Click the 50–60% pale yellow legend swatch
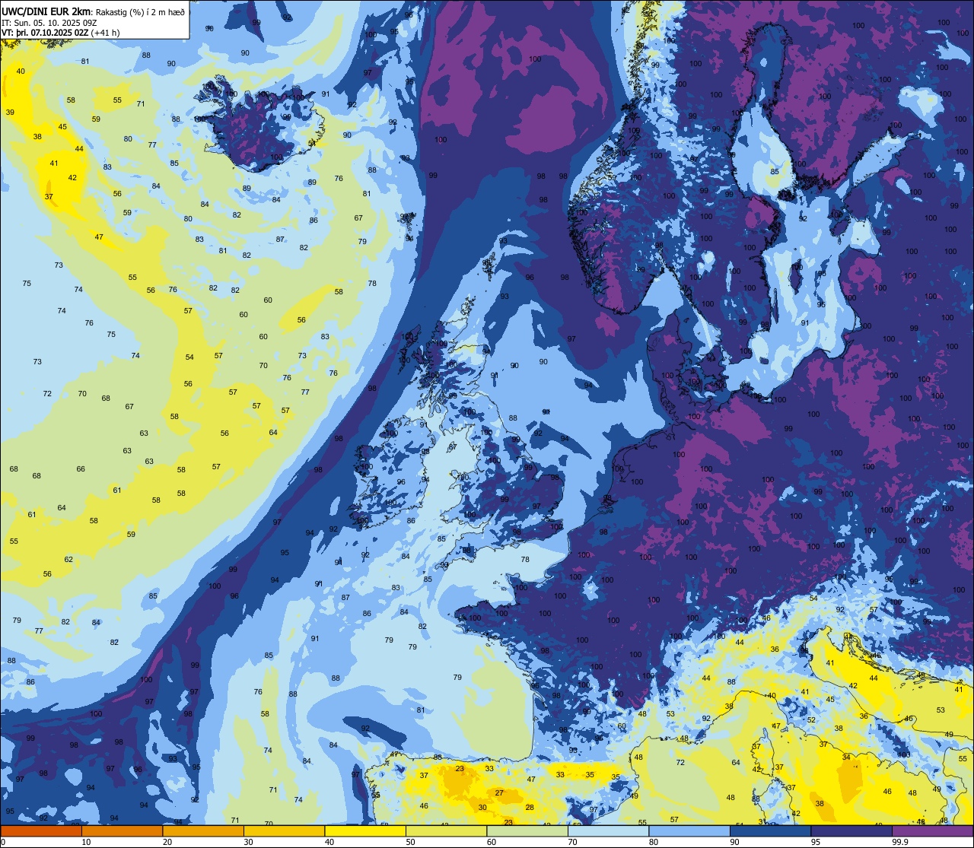Image resolution: width=974 pixels, height=848 pixels. coord(446,831)
